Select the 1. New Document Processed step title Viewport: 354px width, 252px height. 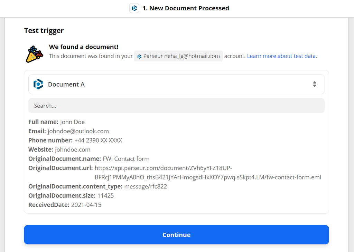click(185, 8)
